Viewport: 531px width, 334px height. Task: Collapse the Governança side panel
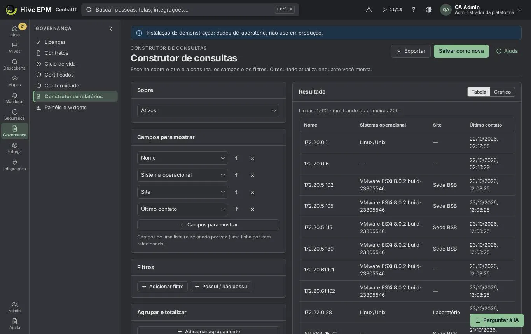(x=111, y=29)
